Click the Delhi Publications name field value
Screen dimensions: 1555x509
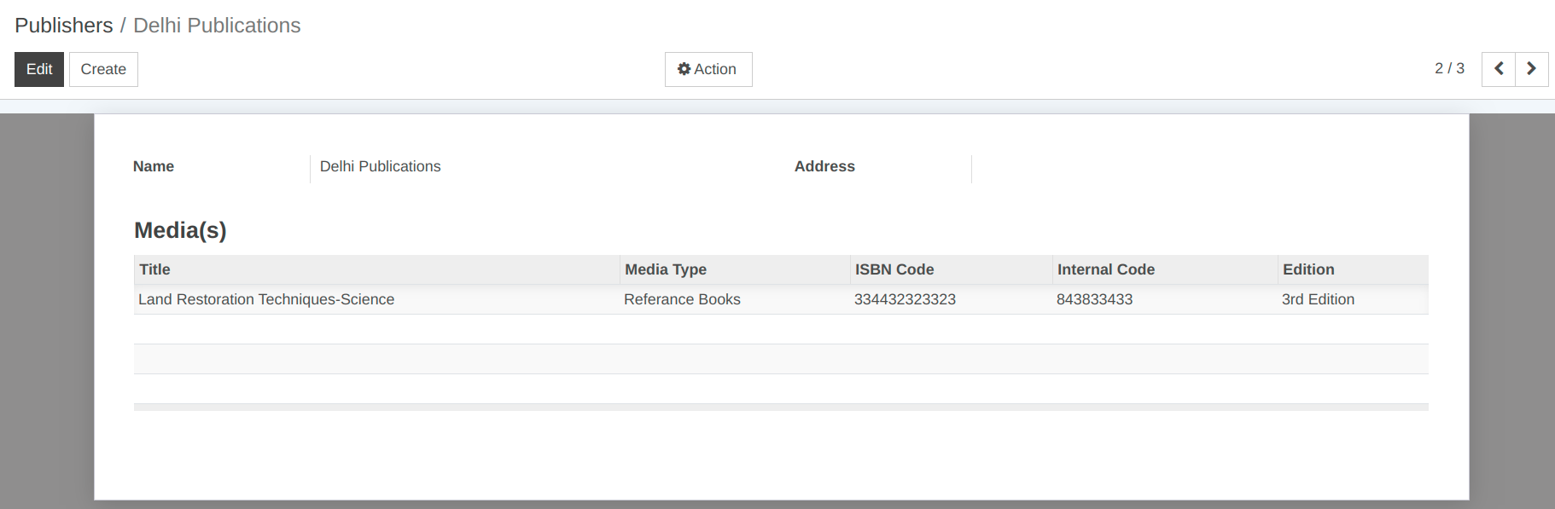point(381,166)
